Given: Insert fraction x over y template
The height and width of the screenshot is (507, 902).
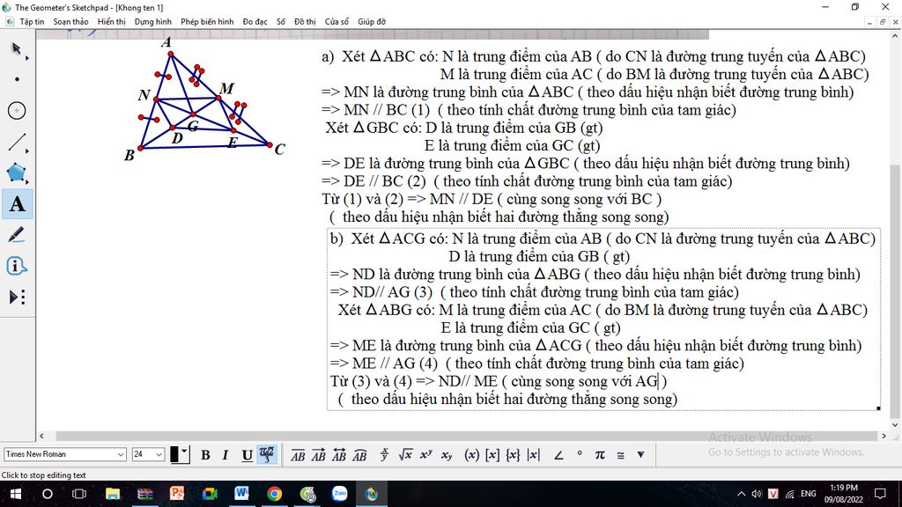Looking at the screenshot, I should coord(384,455).
